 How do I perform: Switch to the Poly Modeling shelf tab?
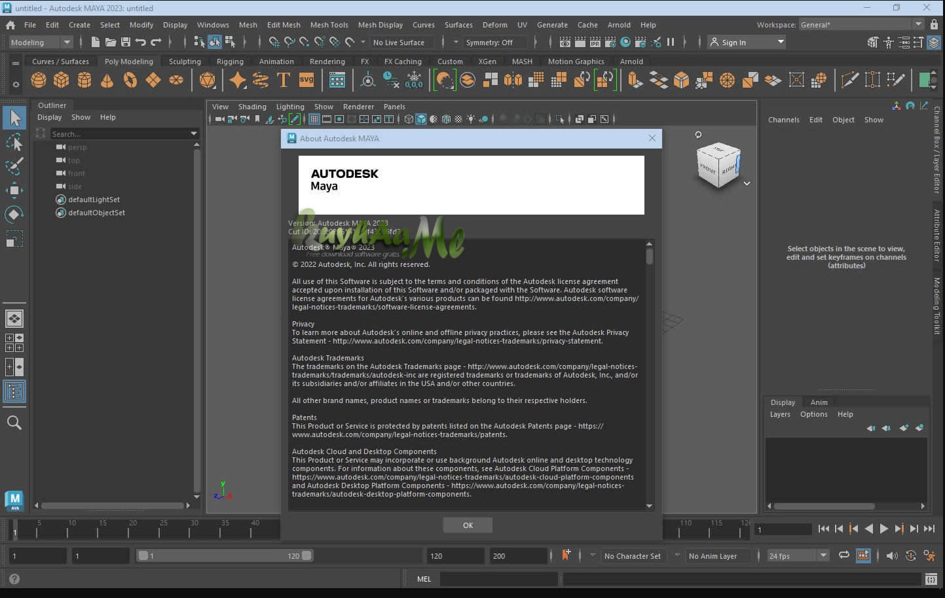click(x=128, y=62)
